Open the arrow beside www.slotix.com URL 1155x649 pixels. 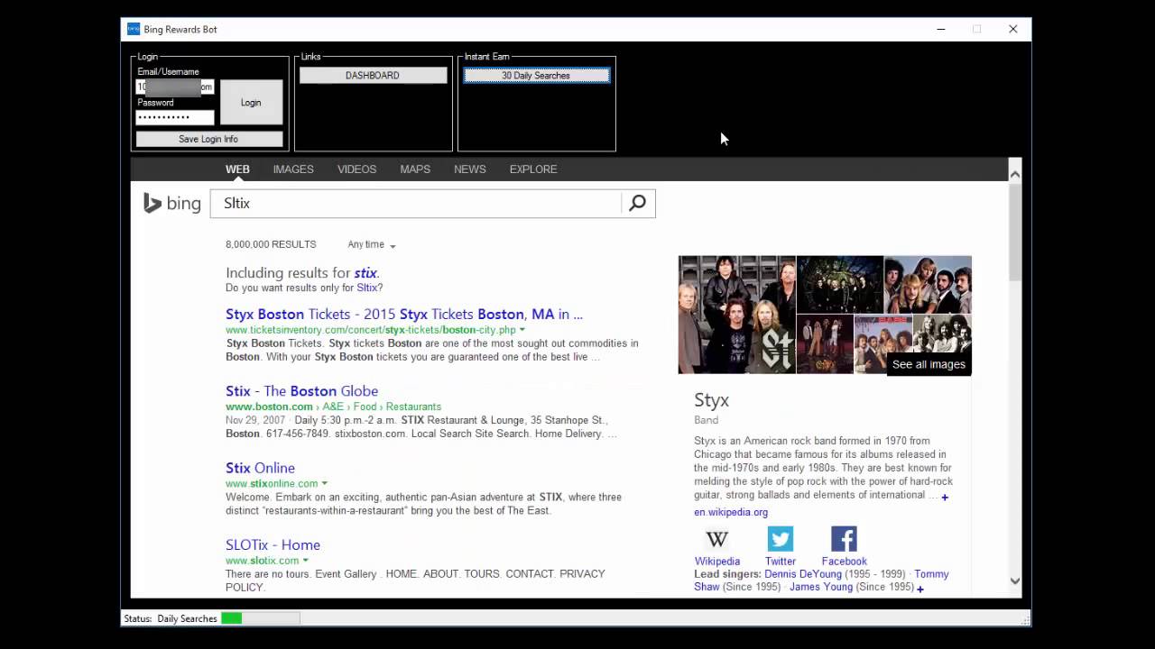click(305, 561)
